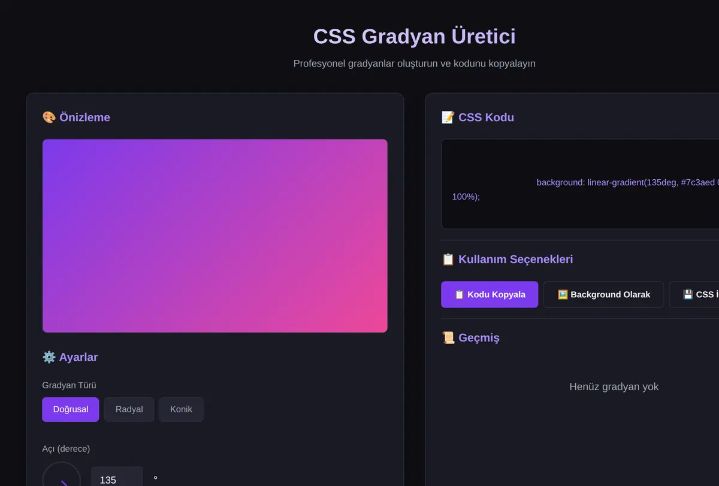Click the Gradyan Türü label

pyautogui.click(x=69, y=385)
